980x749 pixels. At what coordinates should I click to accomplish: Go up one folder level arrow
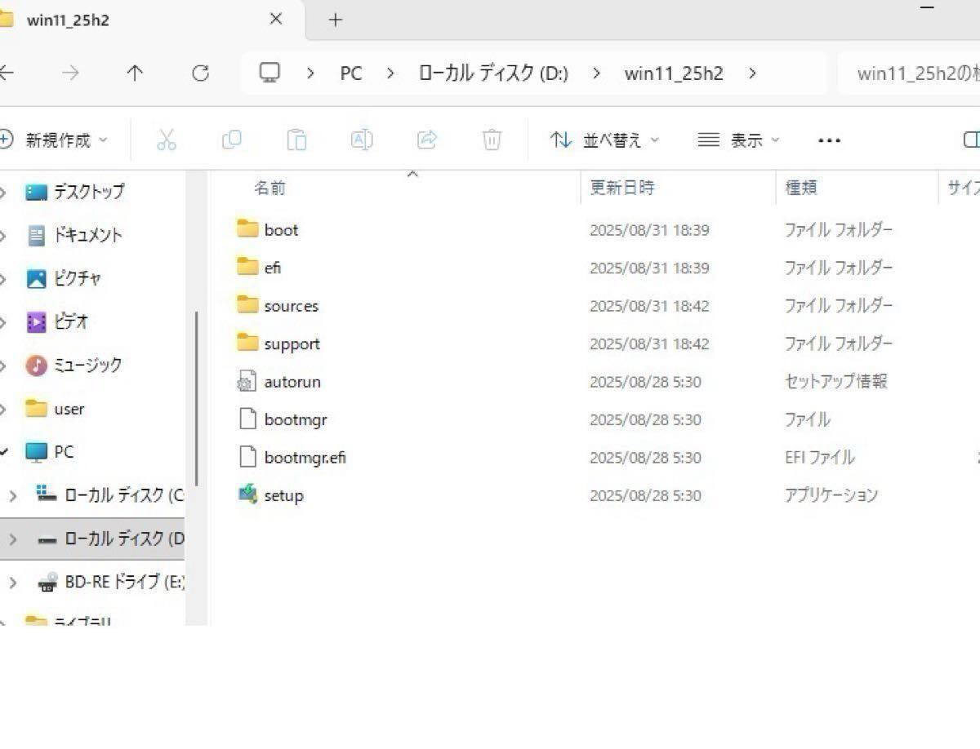(x=135, y=73)
